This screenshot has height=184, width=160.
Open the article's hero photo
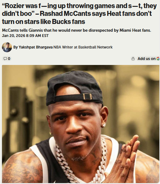(81, 124)
